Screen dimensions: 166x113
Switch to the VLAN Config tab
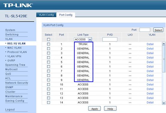pyautogui.click(x=46, y=15)
